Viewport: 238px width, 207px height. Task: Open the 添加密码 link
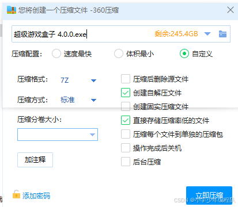coord(36,195)
